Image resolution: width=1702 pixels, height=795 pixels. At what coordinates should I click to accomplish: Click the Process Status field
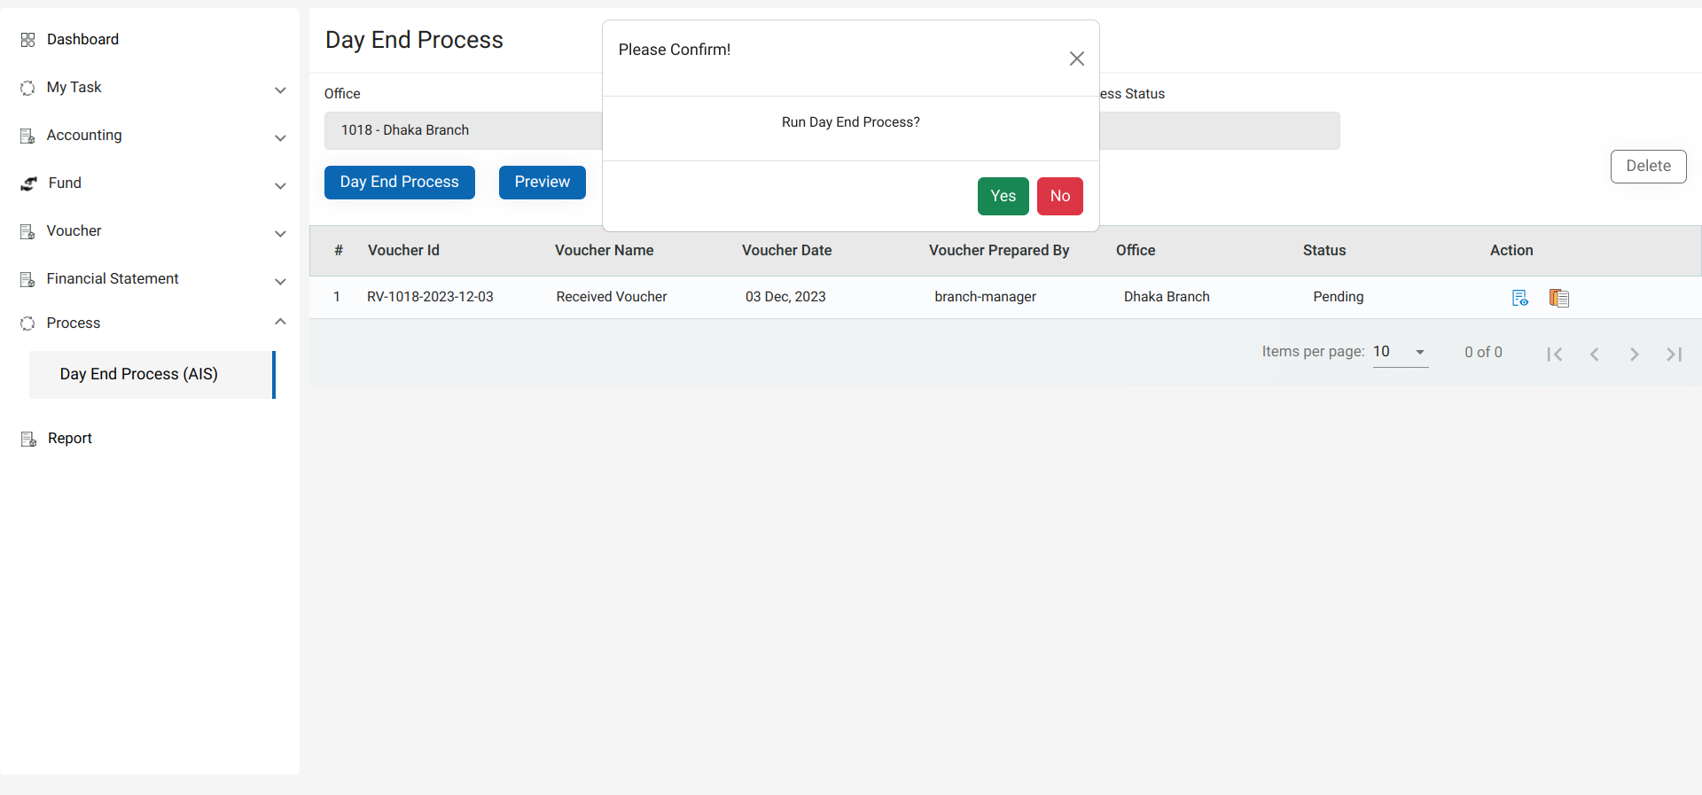pyautogui.click(x=1220, y=130)
